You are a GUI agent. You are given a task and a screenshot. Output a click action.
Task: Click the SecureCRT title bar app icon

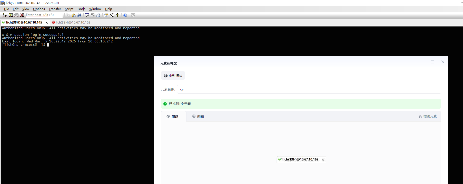(x=3, y=3)
